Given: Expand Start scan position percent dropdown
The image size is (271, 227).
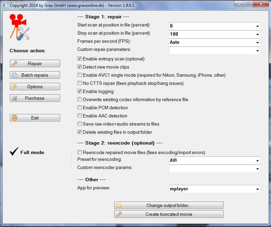Looking at the screenshot, I should click(257, 26).
